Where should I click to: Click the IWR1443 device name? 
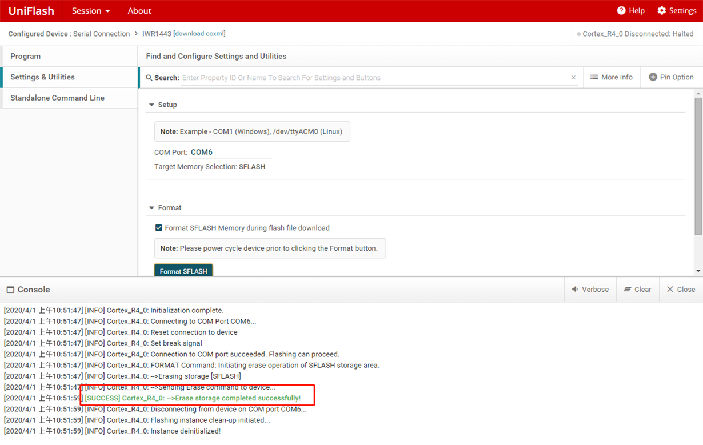coord(157,34)
